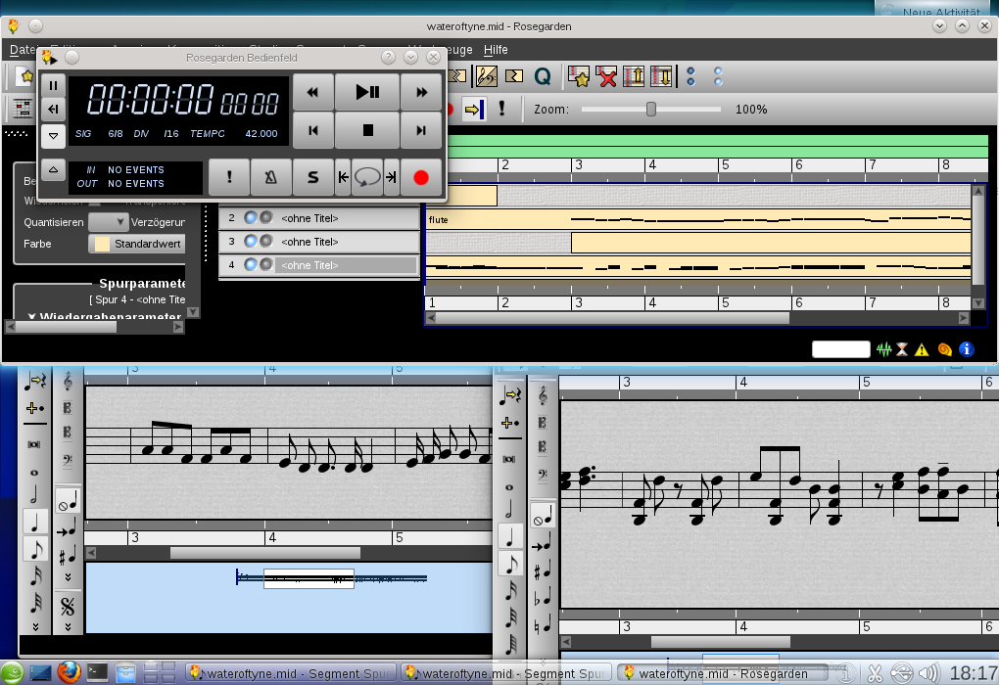Set loop start marker in the Bedienfeld
999x685 pixels.
(343, 178)
